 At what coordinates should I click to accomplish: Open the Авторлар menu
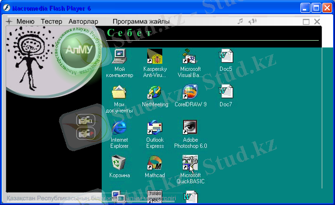pyautogui.click(x=83, y=22)
